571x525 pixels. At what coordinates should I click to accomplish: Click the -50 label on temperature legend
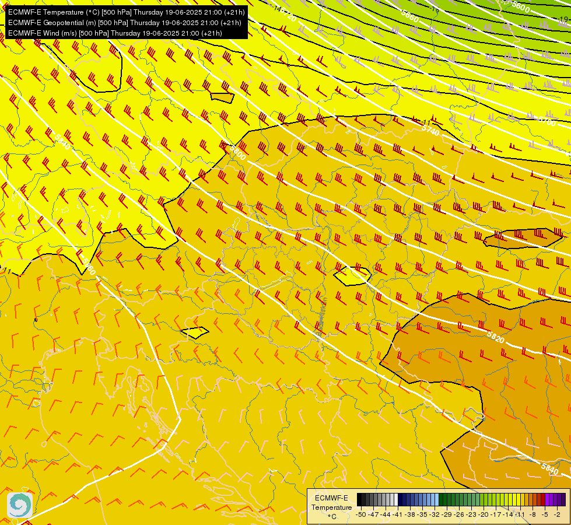point(361,515)
